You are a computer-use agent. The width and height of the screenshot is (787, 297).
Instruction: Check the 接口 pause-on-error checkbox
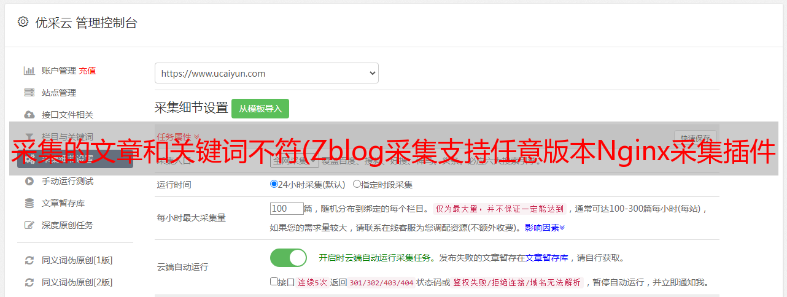(274, 282)
